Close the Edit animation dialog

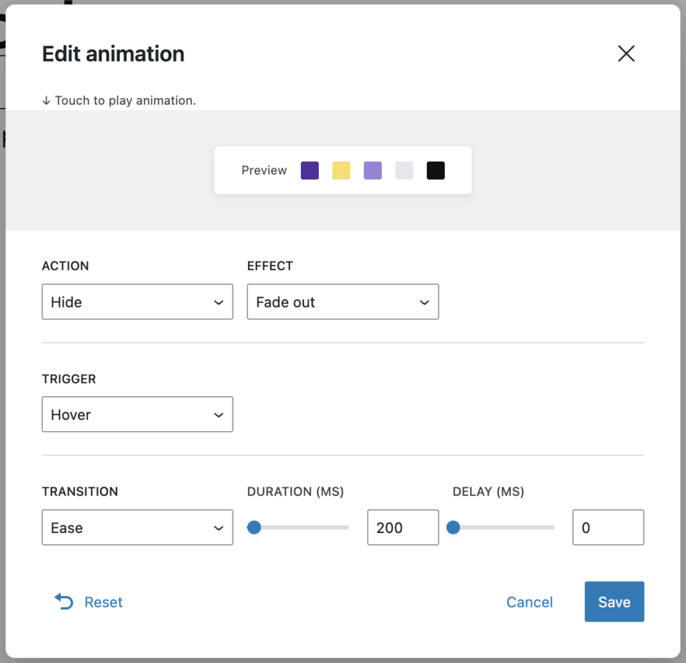[626, 54]
